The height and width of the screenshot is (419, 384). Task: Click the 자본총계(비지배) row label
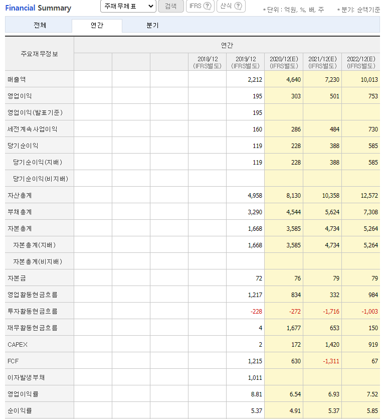[x=38, y=261]
